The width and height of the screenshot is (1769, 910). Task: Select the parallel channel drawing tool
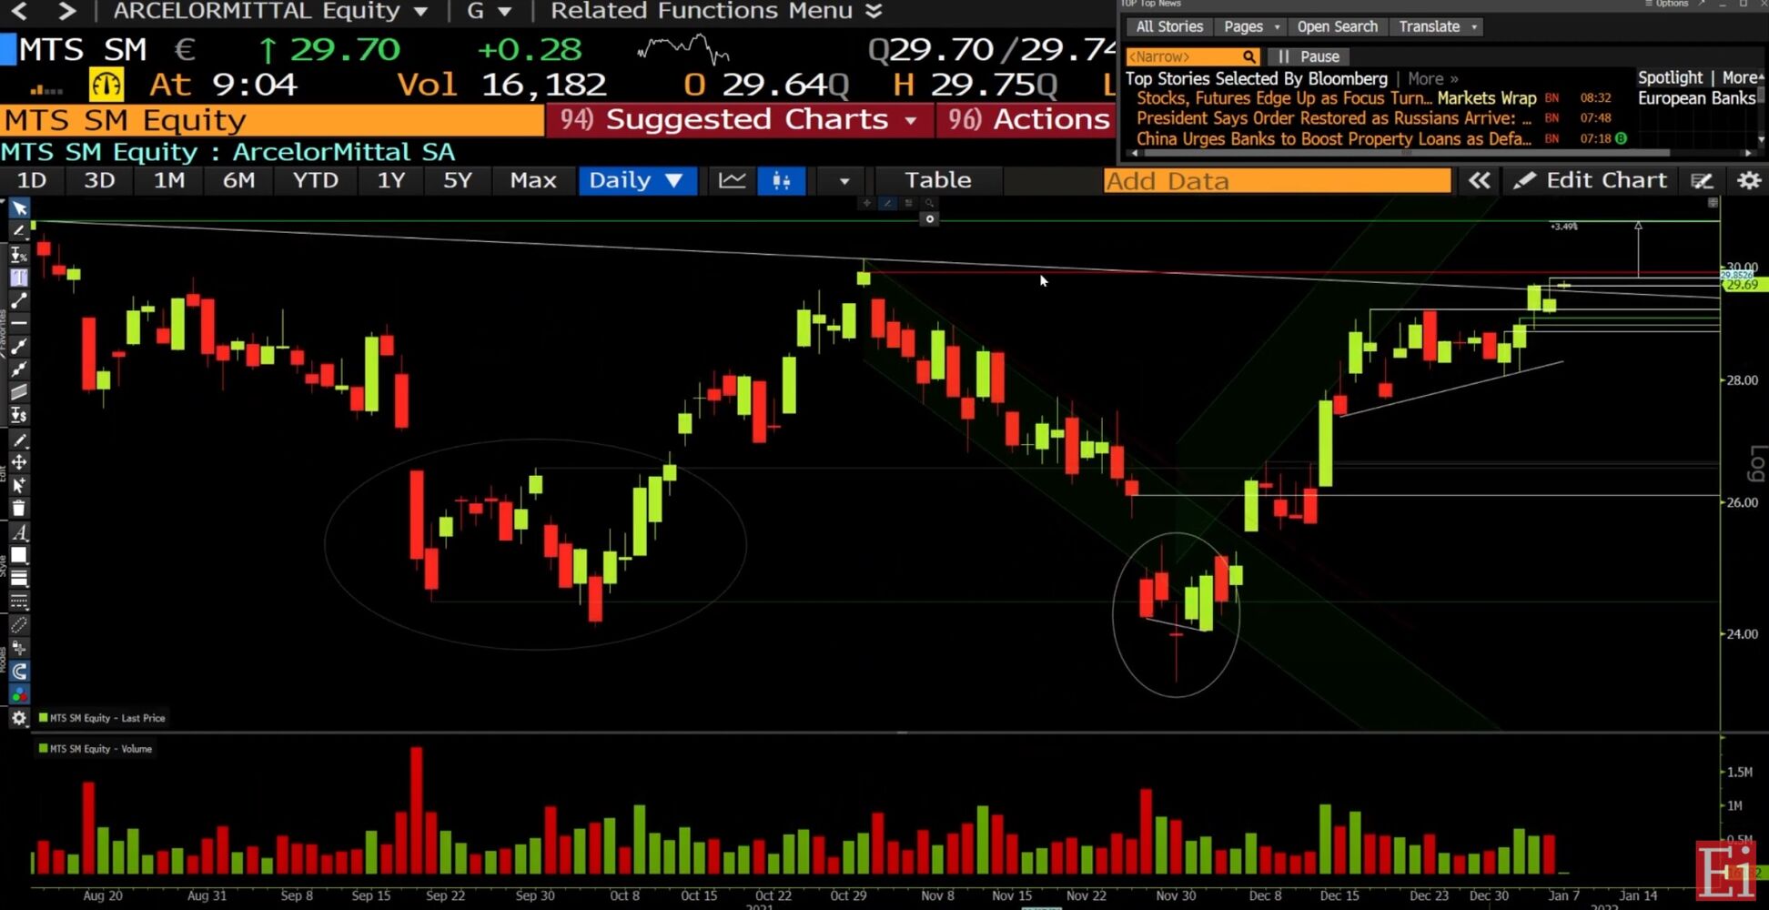(x=19, y=392)
